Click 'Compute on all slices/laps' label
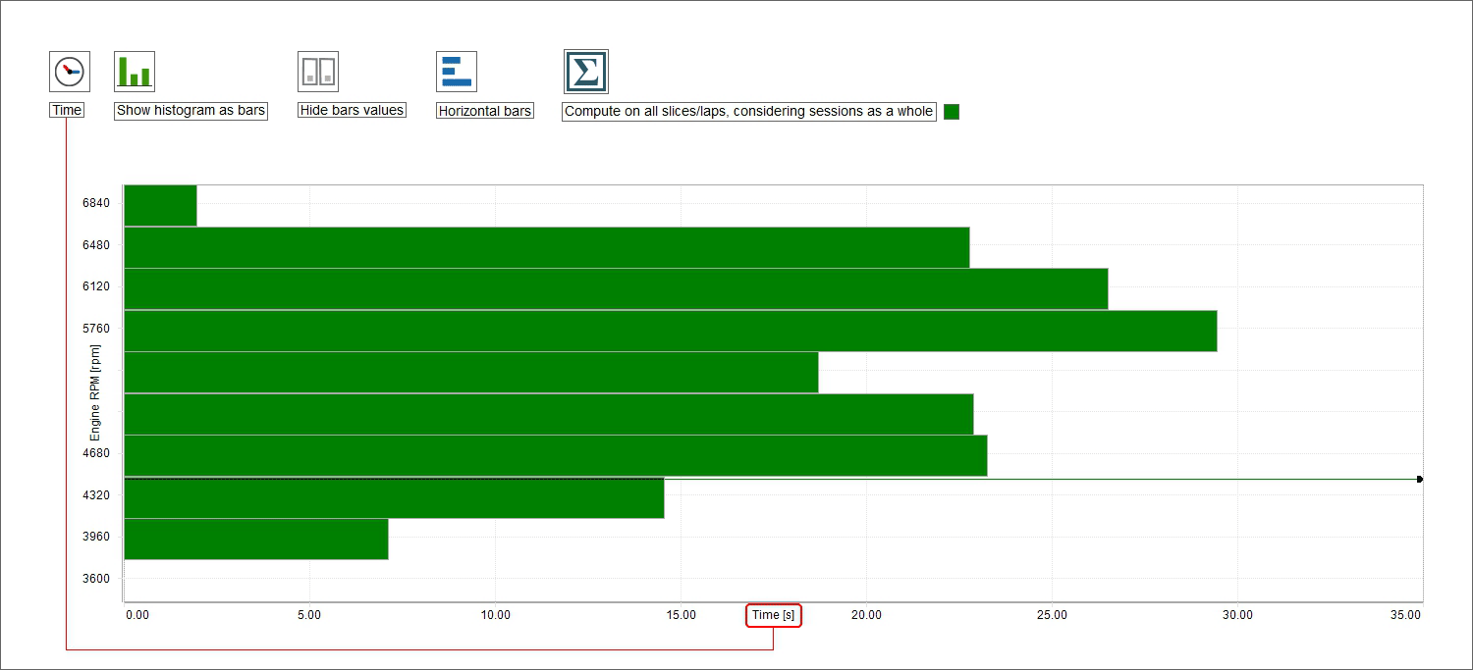1473x670 pixels. 748,111
